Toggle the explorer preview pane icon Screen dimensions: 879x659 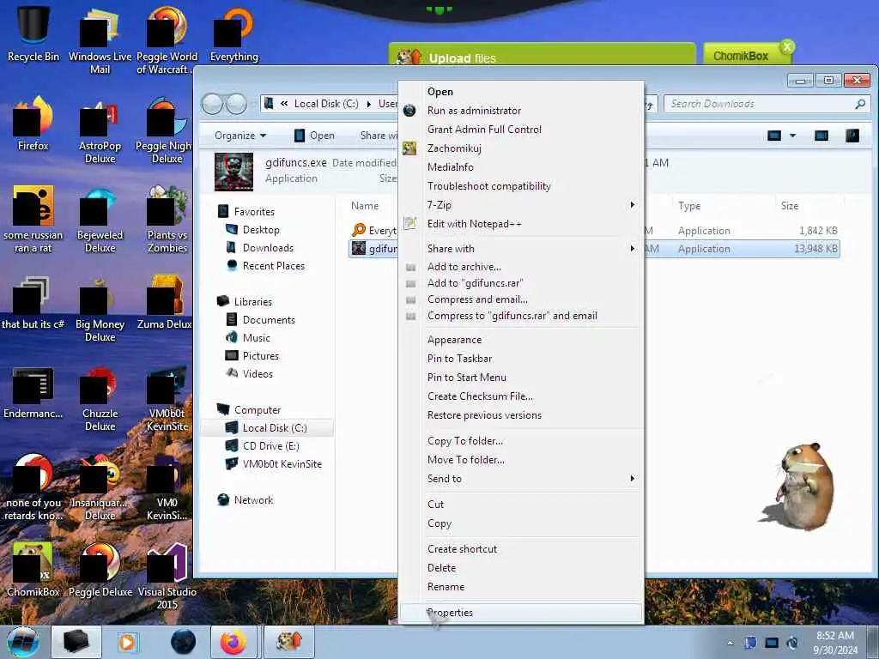tap(821, 136)
